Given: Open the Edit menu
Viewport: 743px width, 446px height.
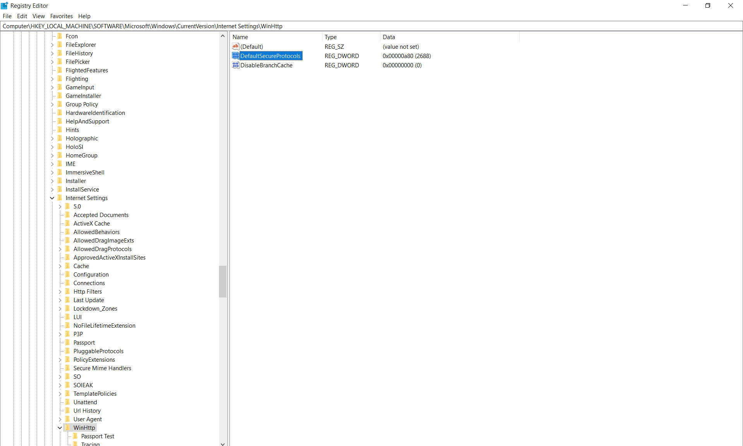Looking at the screenshot, I should tap(22, 16).
